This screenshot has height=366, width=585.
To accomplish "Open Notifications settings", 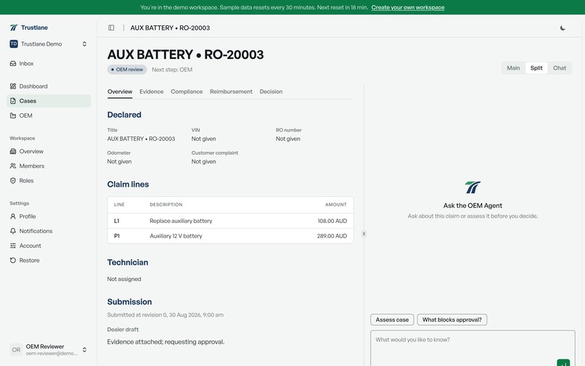I will pyautogui.click(x=49, y=231).
